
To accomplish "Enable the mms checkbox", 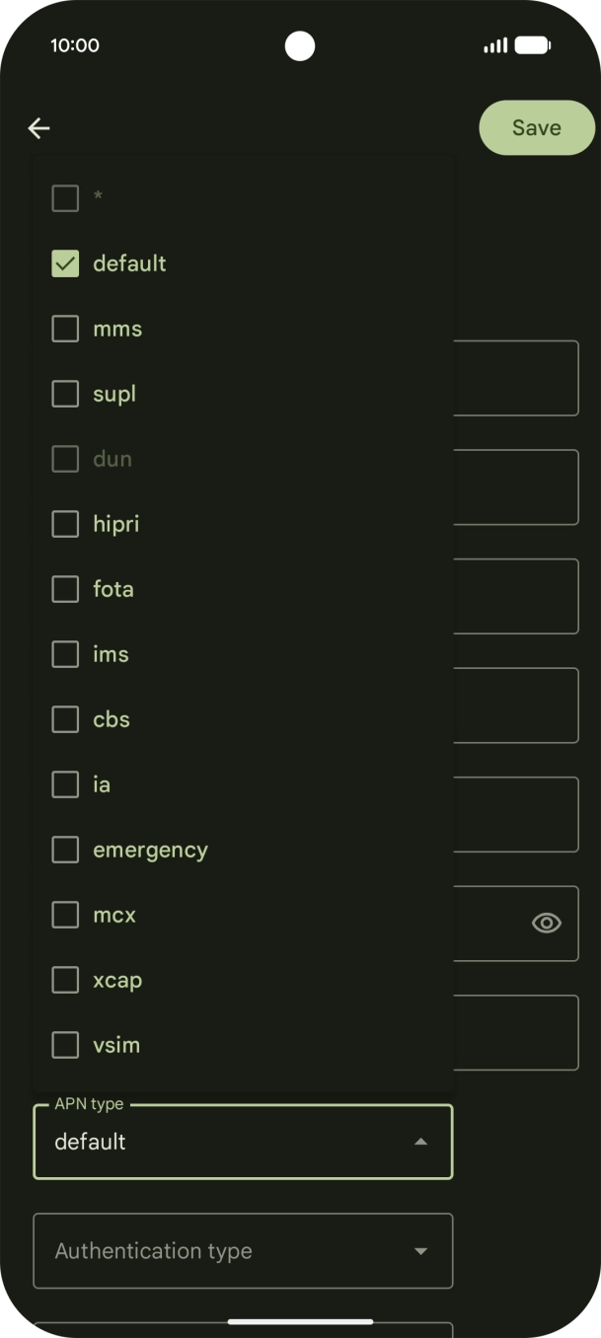I will click(x=65, y=329).
